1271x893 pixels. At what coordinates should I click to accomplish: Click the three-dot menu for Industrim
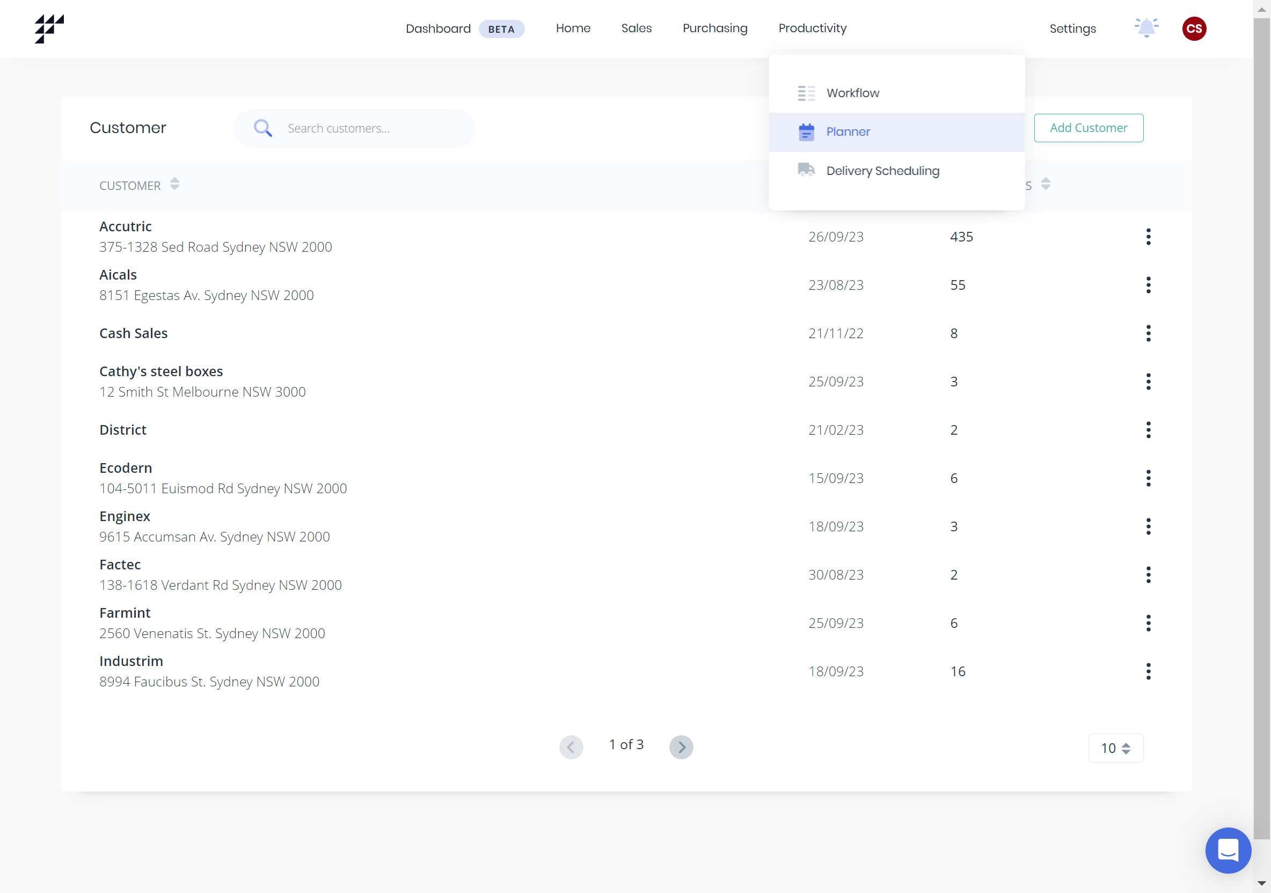1148,671
